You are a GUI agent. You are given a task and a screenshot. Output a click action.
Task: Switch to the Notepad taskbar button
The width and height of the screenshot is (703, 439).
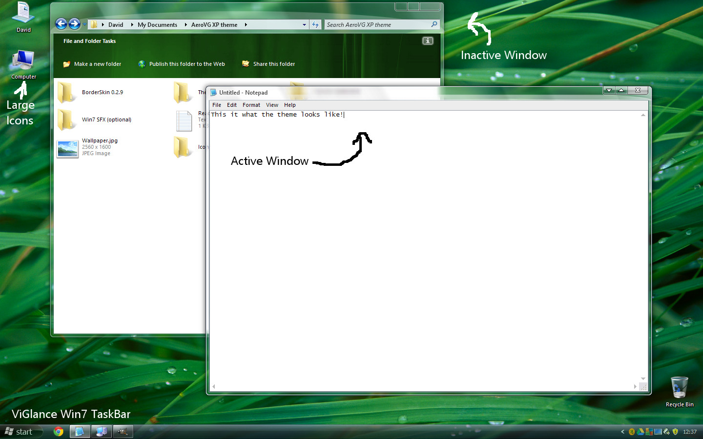click(80, 432)
